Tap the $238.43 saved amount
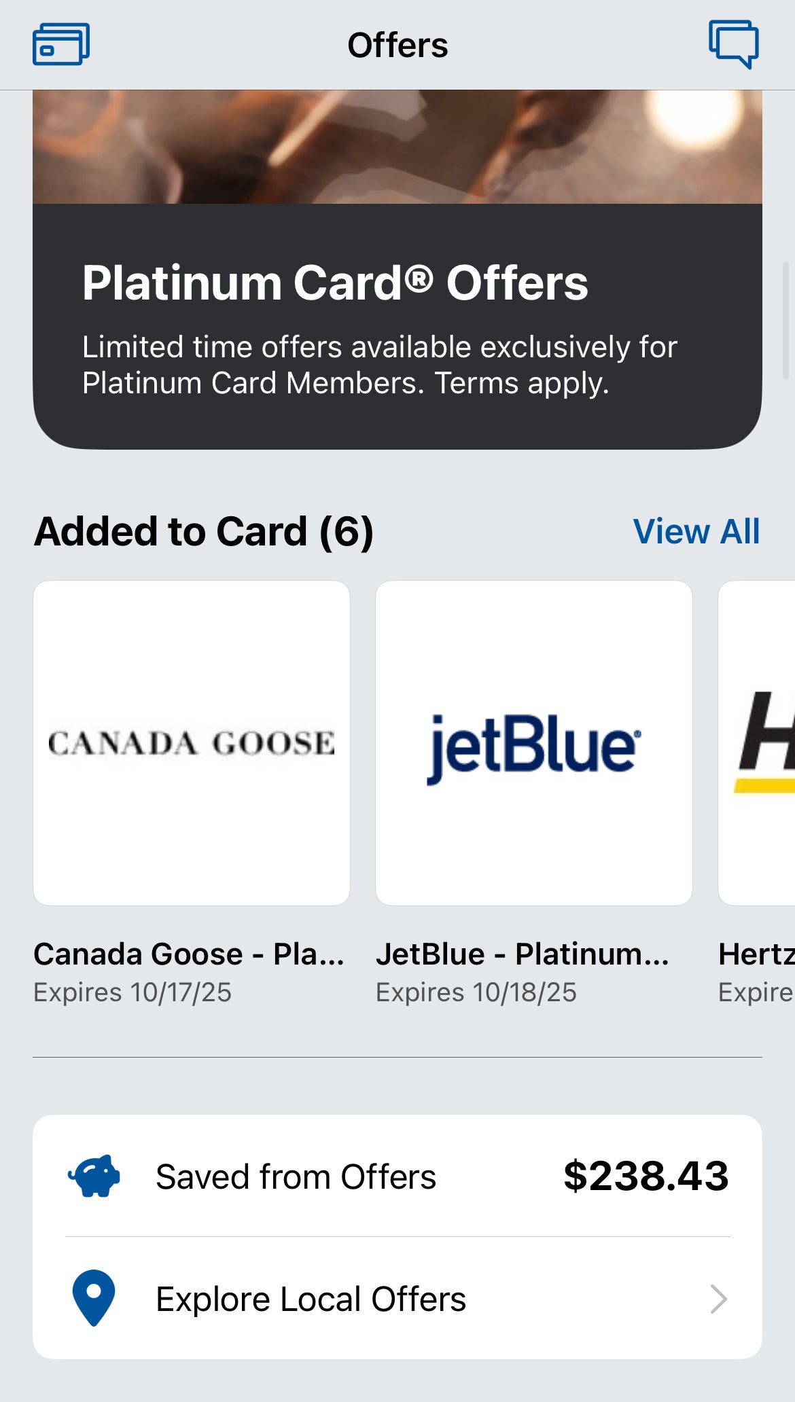 (x=646, y=1176)
